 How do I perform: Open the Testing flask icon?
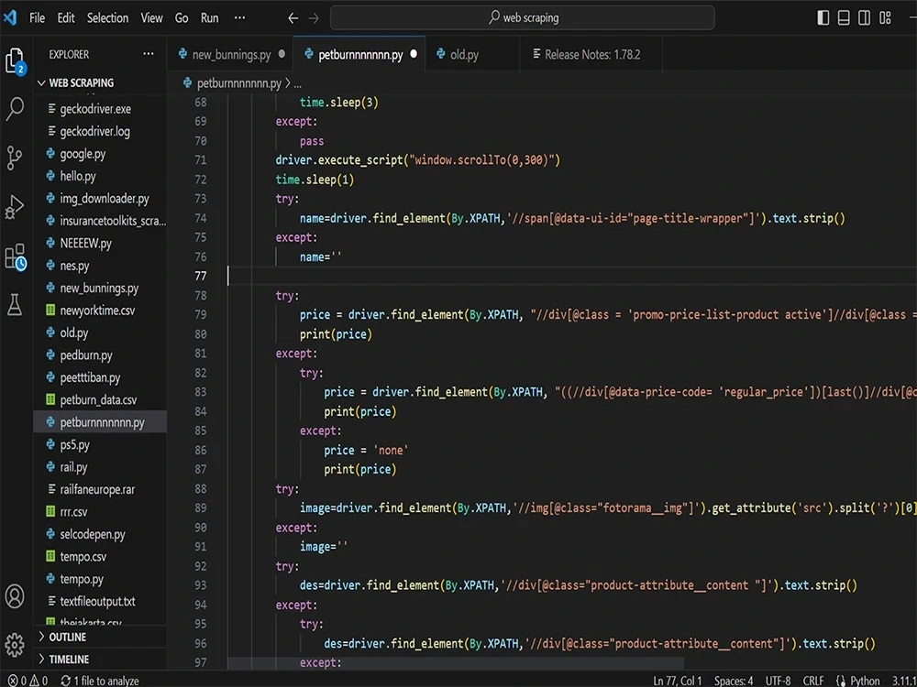pos(15,305)
